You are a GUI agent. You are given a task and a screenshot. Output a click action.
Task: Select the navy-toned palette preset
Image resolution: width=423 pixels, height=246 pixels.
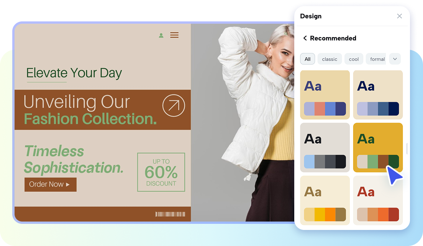tap(378, 95)
